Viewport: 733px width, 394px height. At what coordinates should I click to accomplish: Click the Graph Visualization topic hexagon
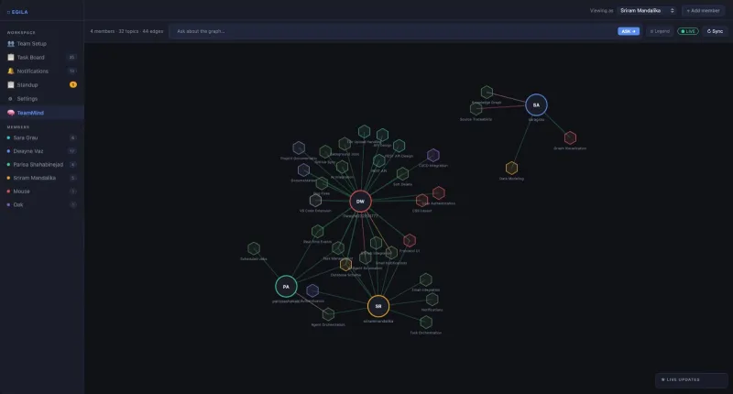tap(570, 137)
